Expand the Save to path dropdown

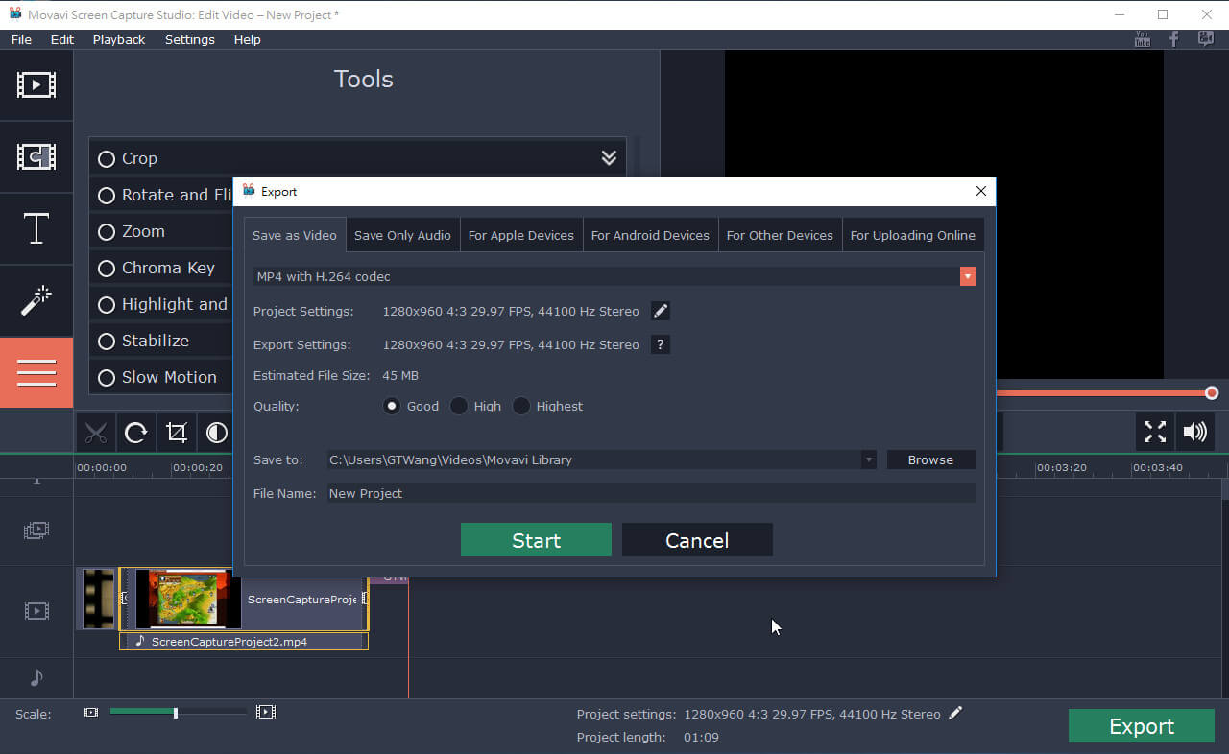[x=868, y=460]
